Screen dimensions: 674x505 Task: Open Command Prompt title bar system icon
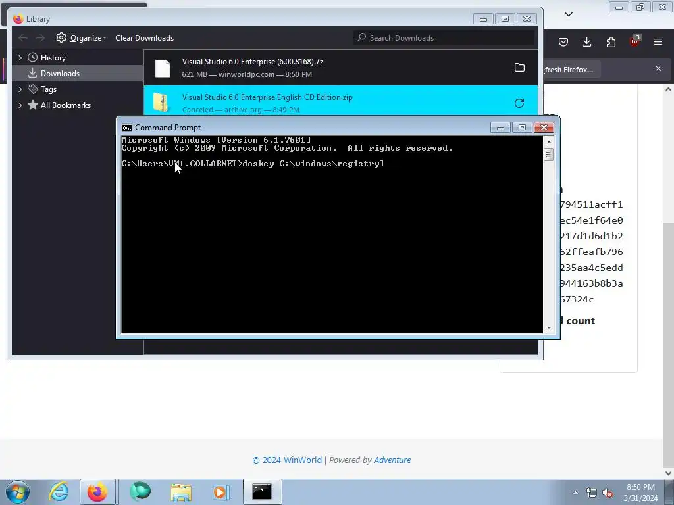click(127, 128)
